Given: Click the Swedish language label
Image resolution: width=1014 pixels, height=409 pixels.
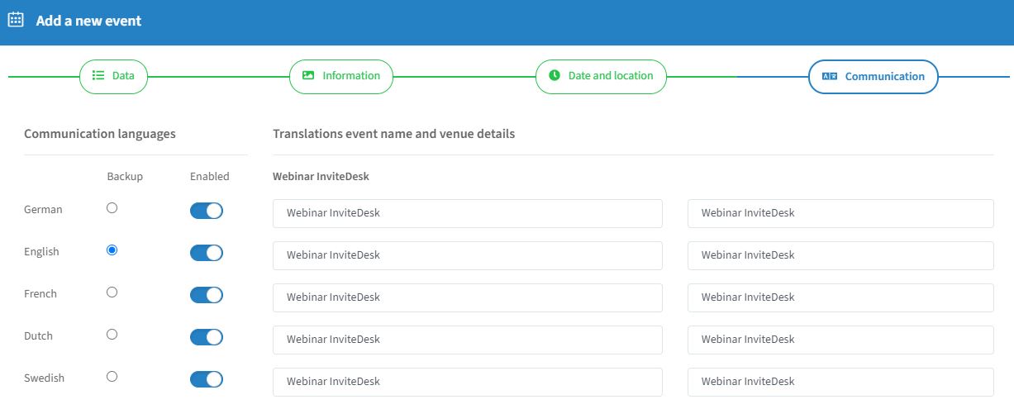Looking at the screenshot, I should 44,378.
